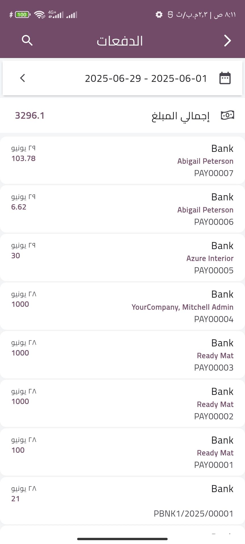Image resolution: width=245 pixels, height=544 pixels.
Task: Tap the battery indicator icon
Action: tap(22, 14)
